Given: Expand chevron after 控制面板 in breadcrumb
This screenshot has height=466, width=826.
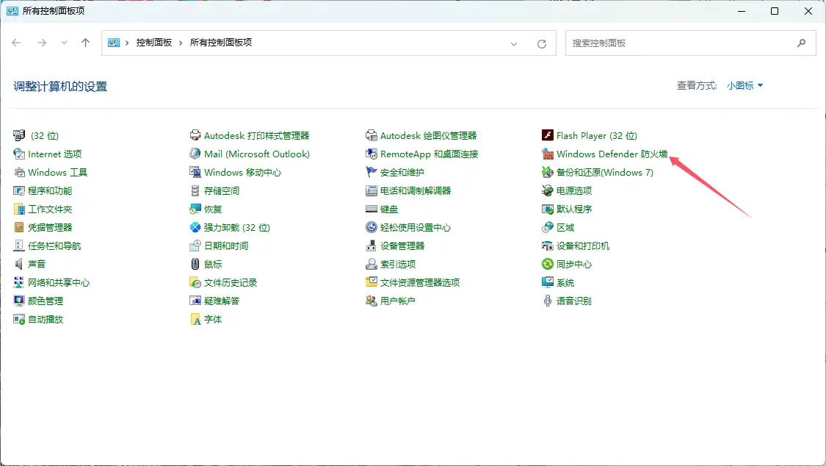Looking at the screenshot, I should [x=181, y=43].
